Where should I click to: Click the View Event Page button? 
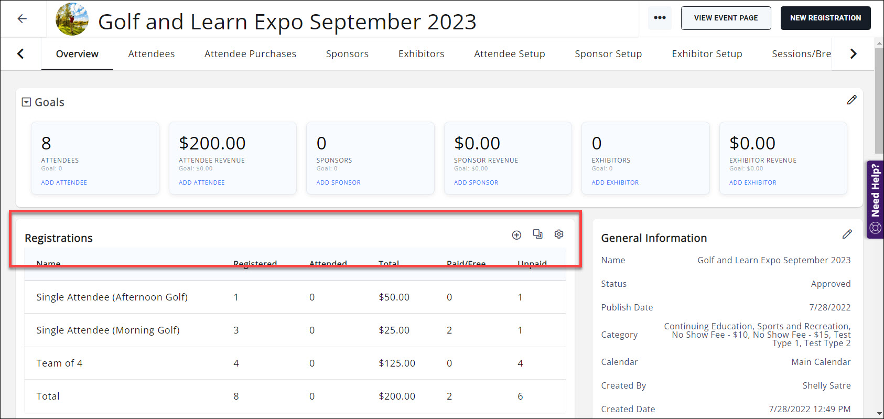click(726, 18)
